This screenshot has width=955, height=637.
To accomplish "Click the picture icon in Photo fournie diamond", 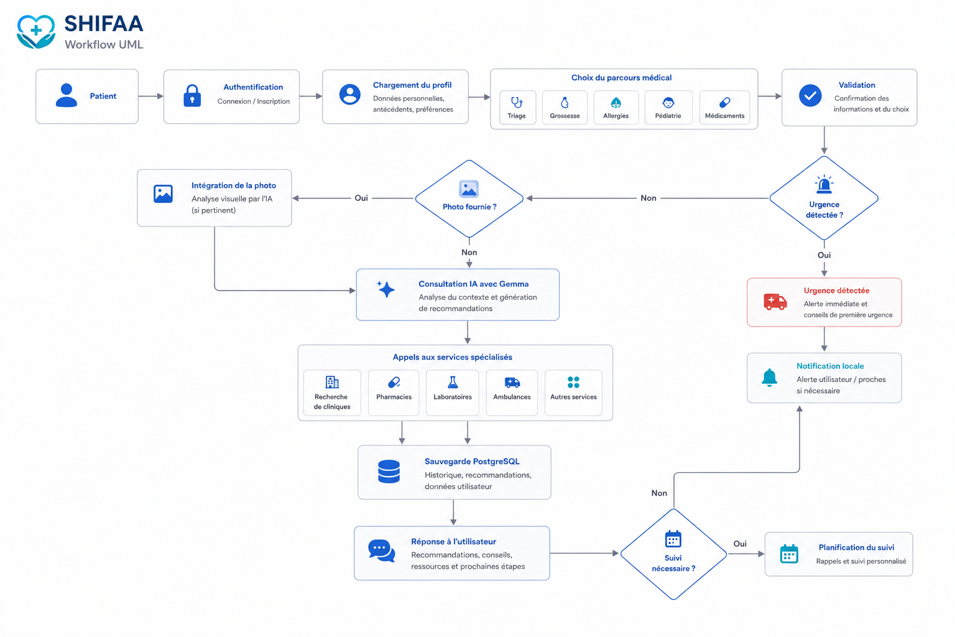I will (x=469, y=188).
